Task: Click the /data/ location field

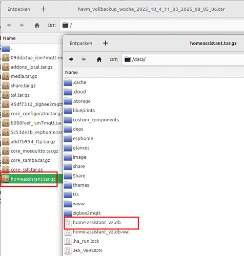Action: point(183,59)
